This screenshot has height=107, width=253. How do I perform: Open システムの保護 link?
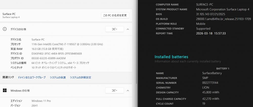[58, 78]
